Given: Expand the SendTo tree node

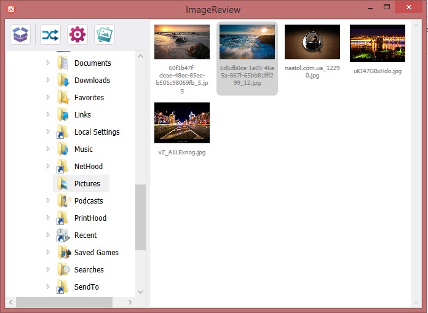Looking at the screenshot, I should click(48, 287).
